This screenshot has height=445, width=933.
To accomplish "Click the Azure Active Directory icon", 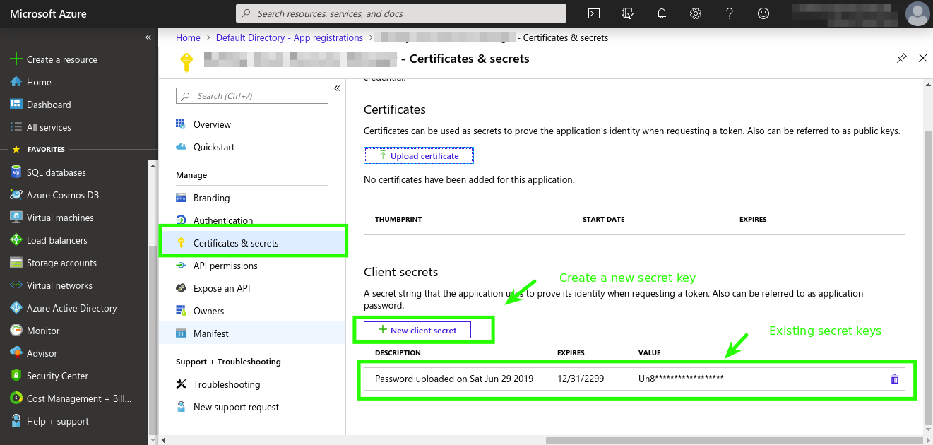I will pos(16,308).
